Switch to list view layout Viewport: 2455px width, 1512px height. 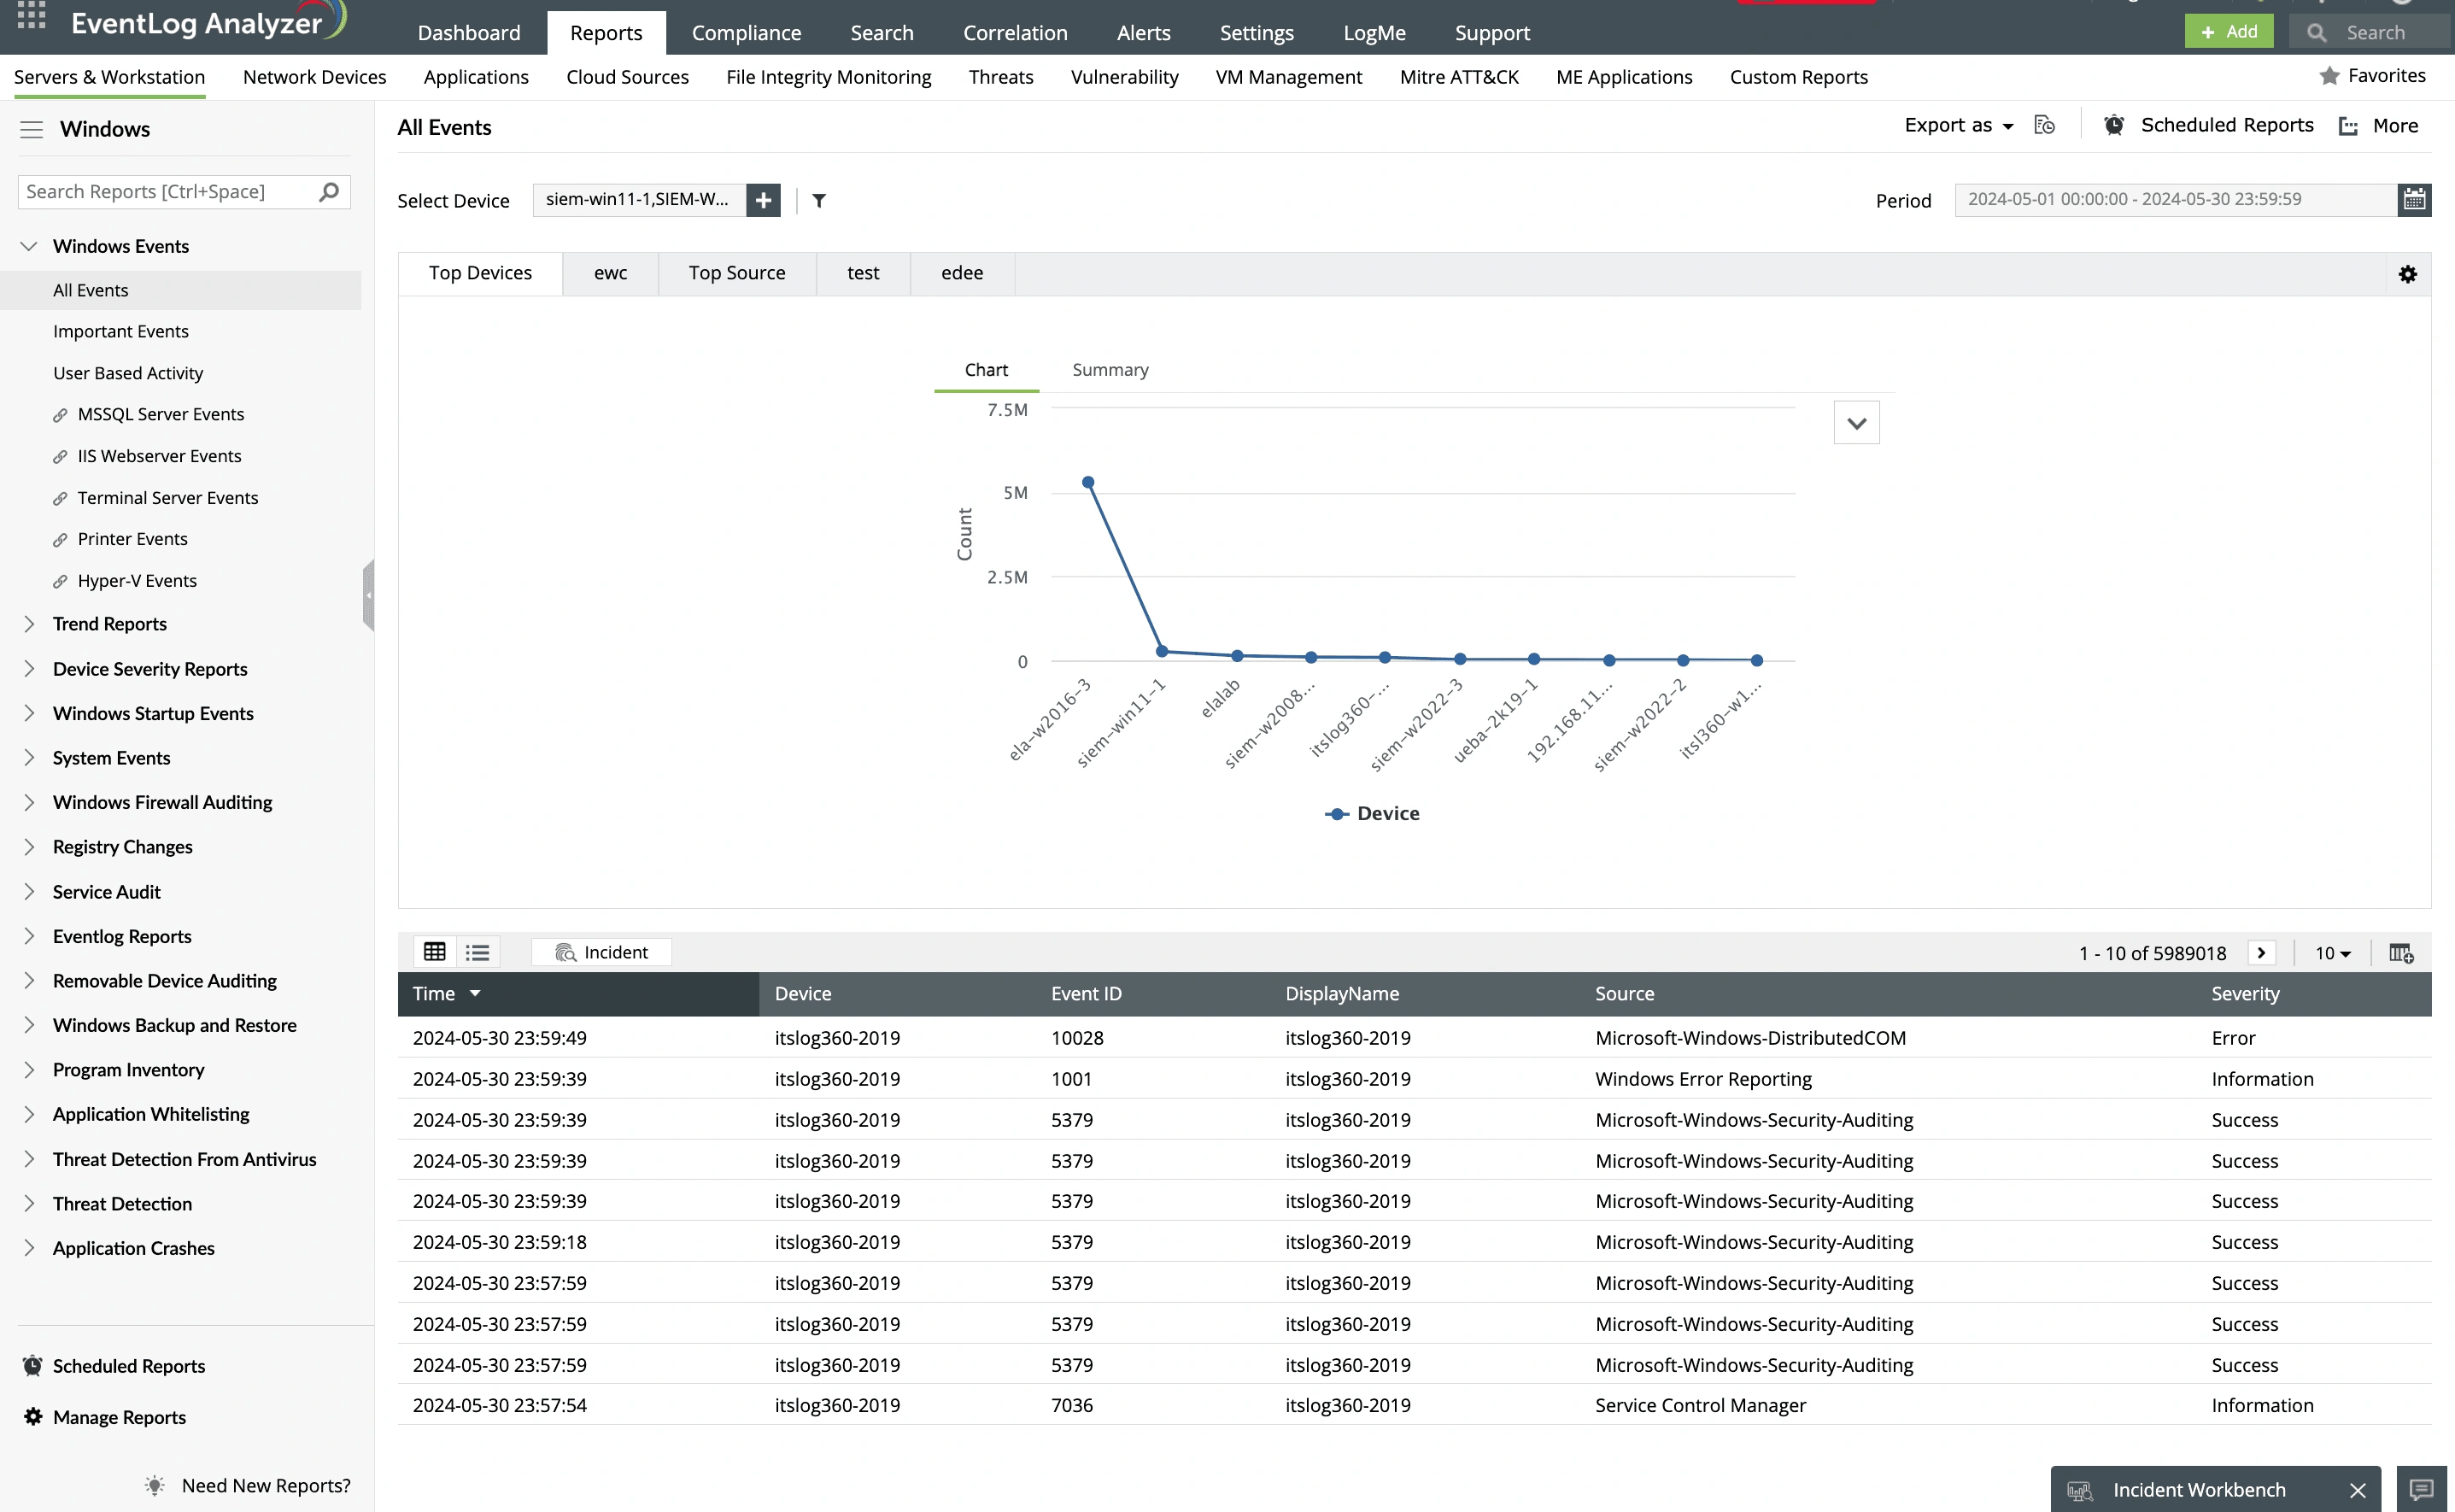coord(478,952)
